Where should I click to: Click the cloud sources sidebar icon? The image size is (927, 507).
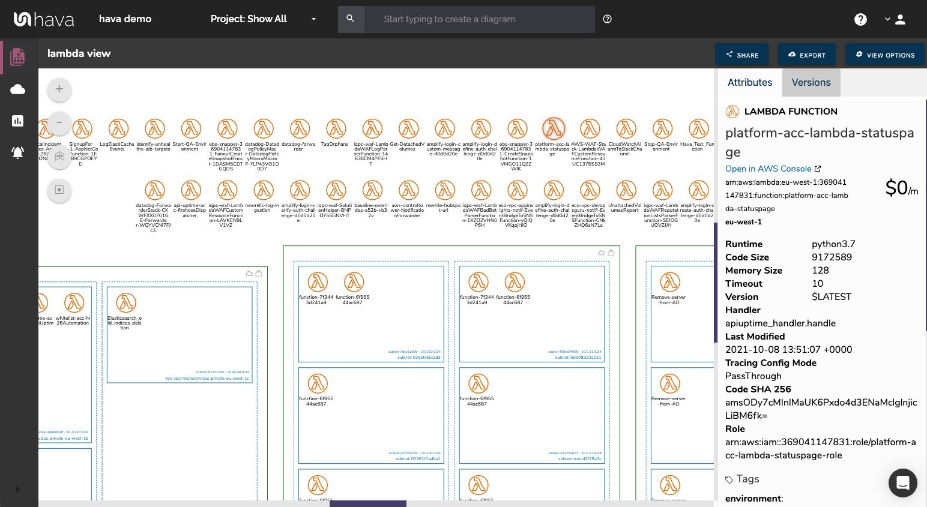point(18,89)
